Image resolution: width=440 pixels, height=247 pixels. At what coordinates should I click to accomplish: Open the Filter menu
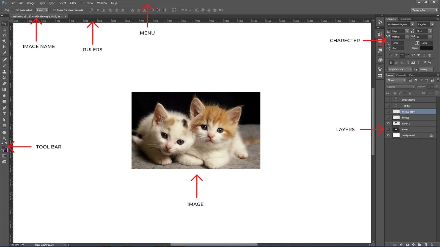(x=73, y=3)
